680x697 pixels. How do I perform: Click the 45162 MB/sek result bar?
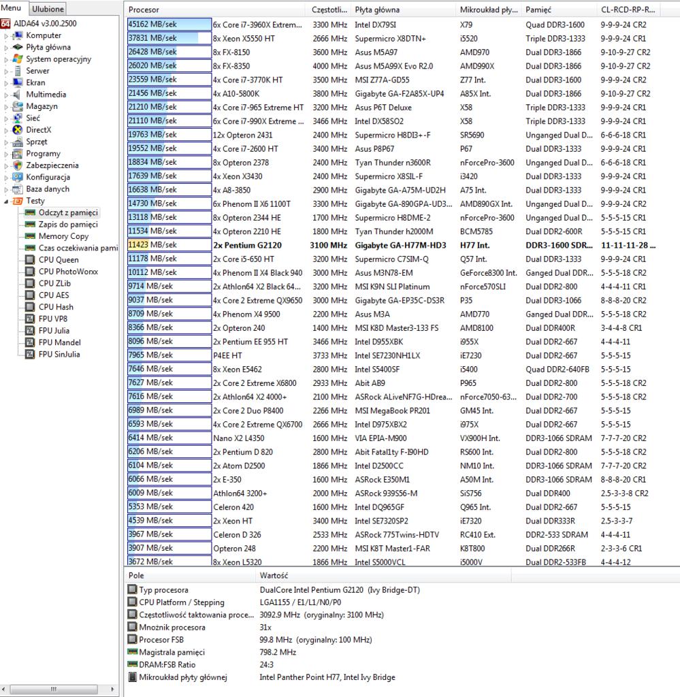169,25
